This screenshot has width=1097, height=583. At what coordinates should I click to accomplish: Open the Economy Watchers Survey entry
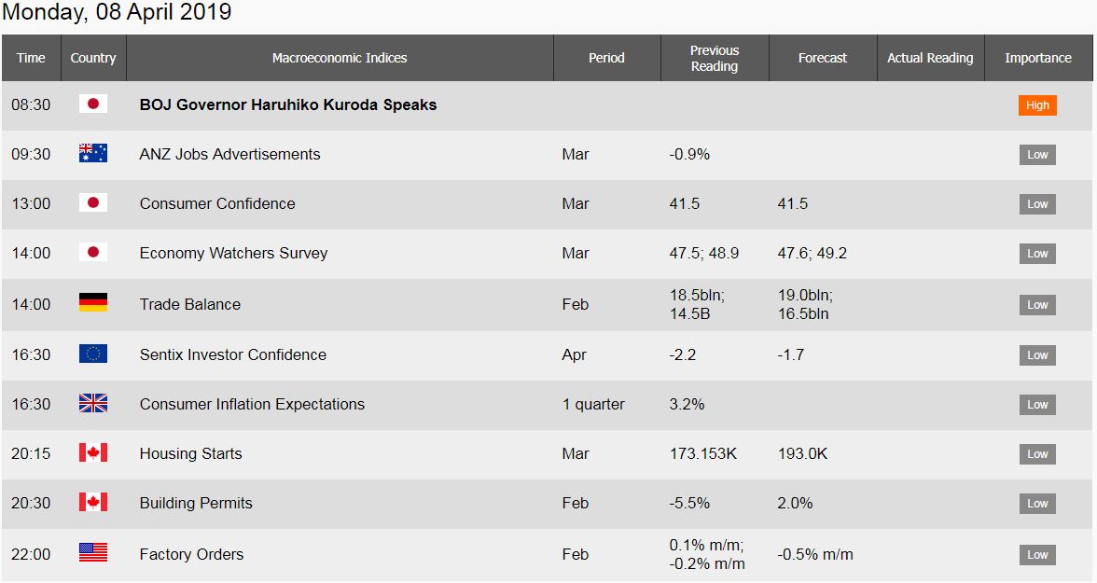pyautogui.click(x=233, y=254)
